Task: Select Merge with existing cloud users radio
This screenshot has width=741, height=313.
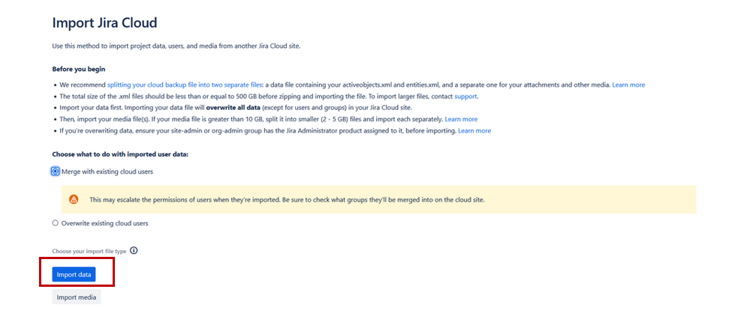Action: (56, 171)
